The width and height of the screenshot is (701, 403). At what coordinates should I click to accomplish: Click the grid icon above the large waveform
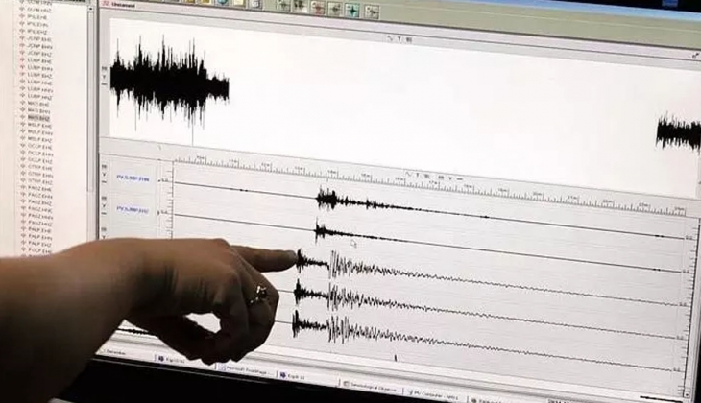point(408,39)
